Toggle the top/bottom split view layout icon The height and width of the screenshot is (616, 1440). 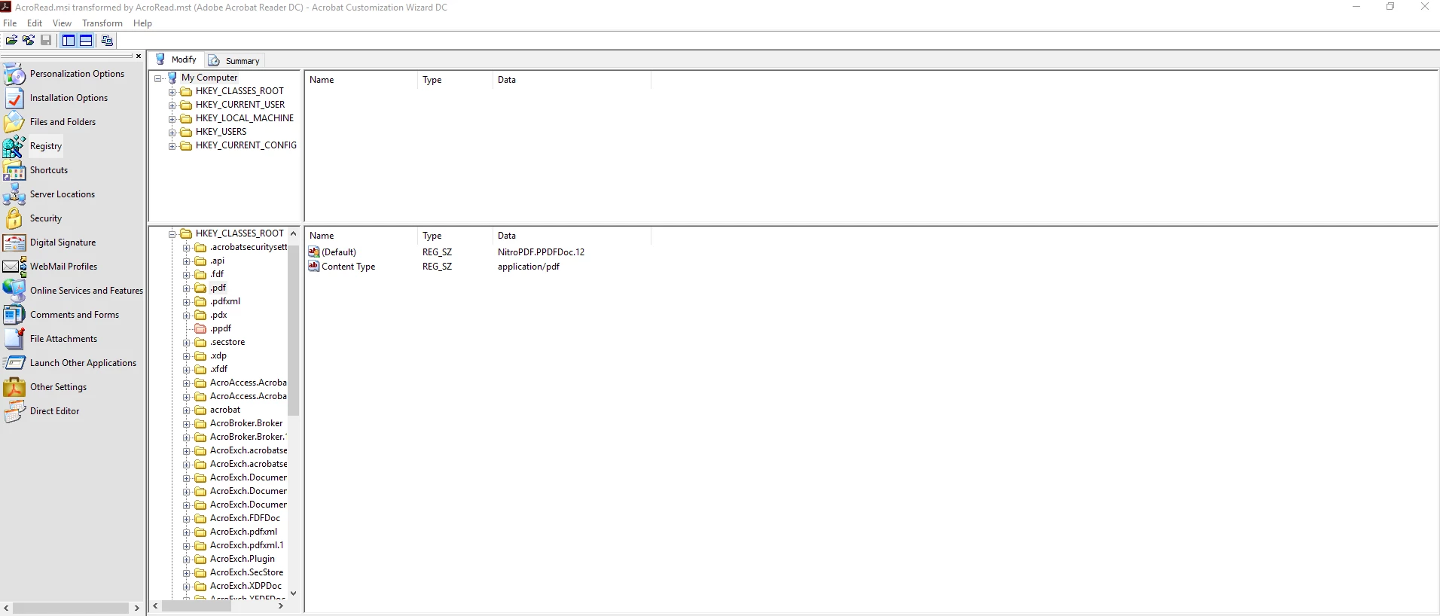pos(87,41)
